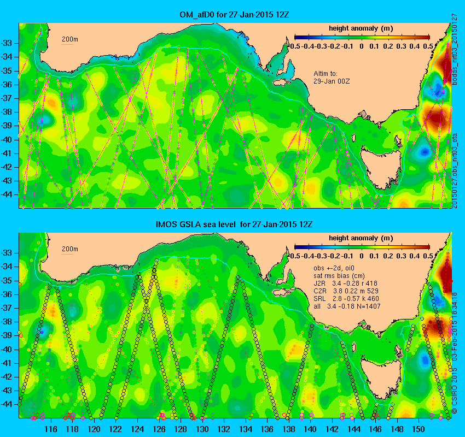Click latitude label '-44' on top panel
The image size is (465, 437).
[x=6, y=194]
